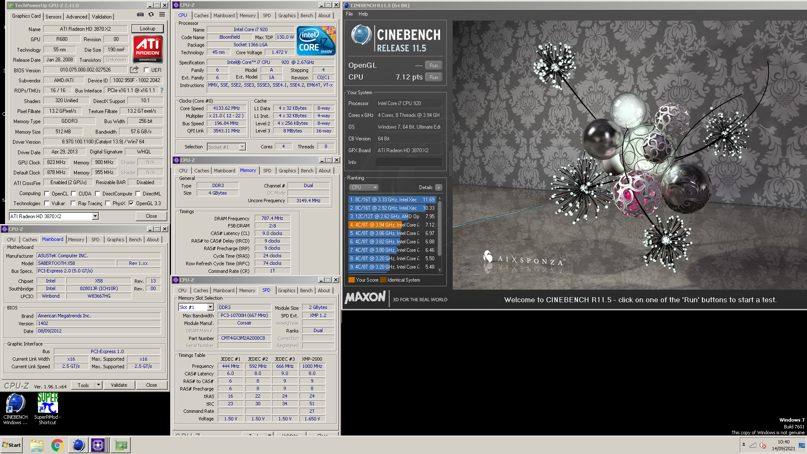The width and height of the screenshot is (807, 454).
Task: Open File Explorer from the taskbar
Action: click(x=37, y=445)
